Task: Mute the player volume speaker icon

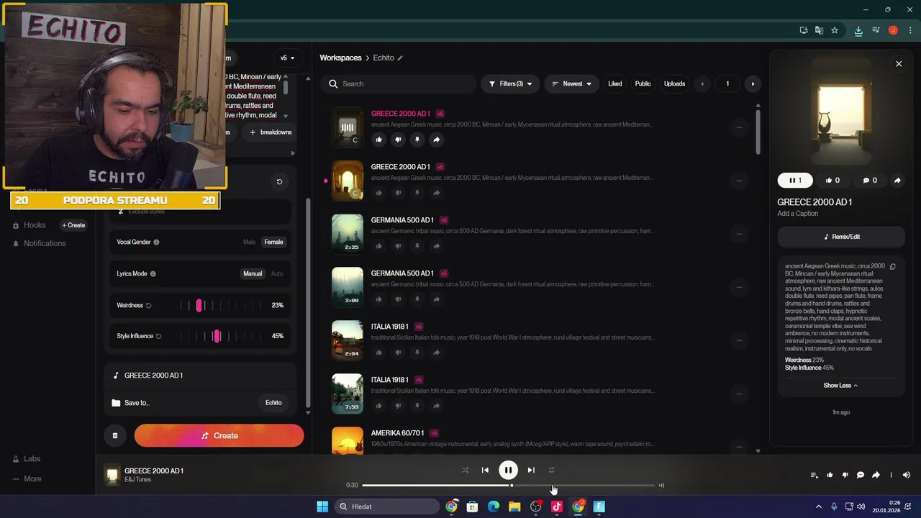Action: pos(907,475)
